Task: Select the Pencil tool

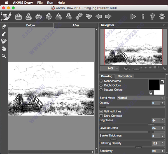Action: pyautogui.click(x=4, y=27)
